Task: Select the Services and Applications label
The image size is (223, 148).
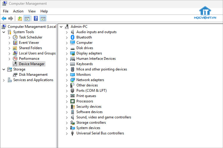Action: [33, 80]
